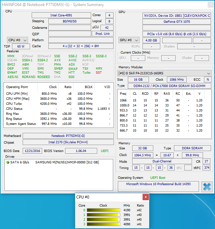Click the command rate 2T field

pos(206,161)
